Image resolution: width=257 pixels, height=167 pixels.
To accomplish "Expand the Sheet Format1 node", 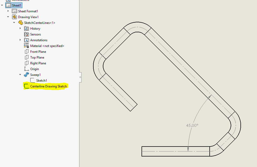I will point(8,11).
